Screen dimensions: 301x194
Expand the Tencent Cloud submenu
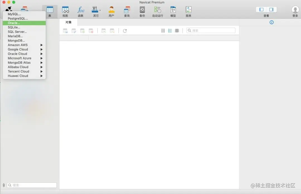[24, 71]
